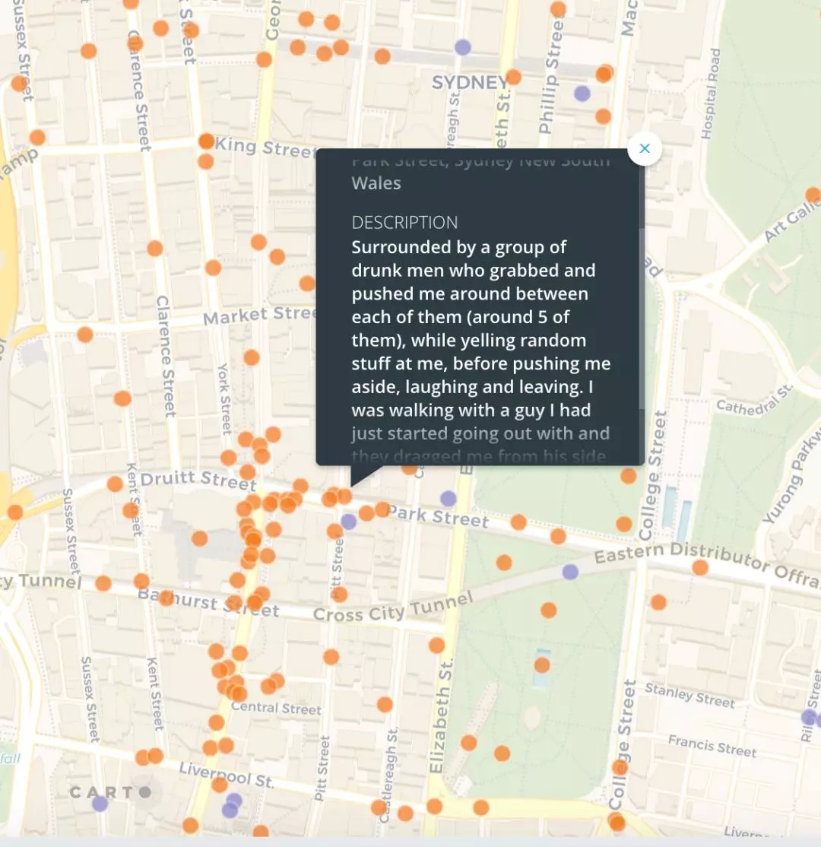This screenshot has height=847, width=821.
Task: Click the Cross City Tunnel label
Action: point(393,608)
